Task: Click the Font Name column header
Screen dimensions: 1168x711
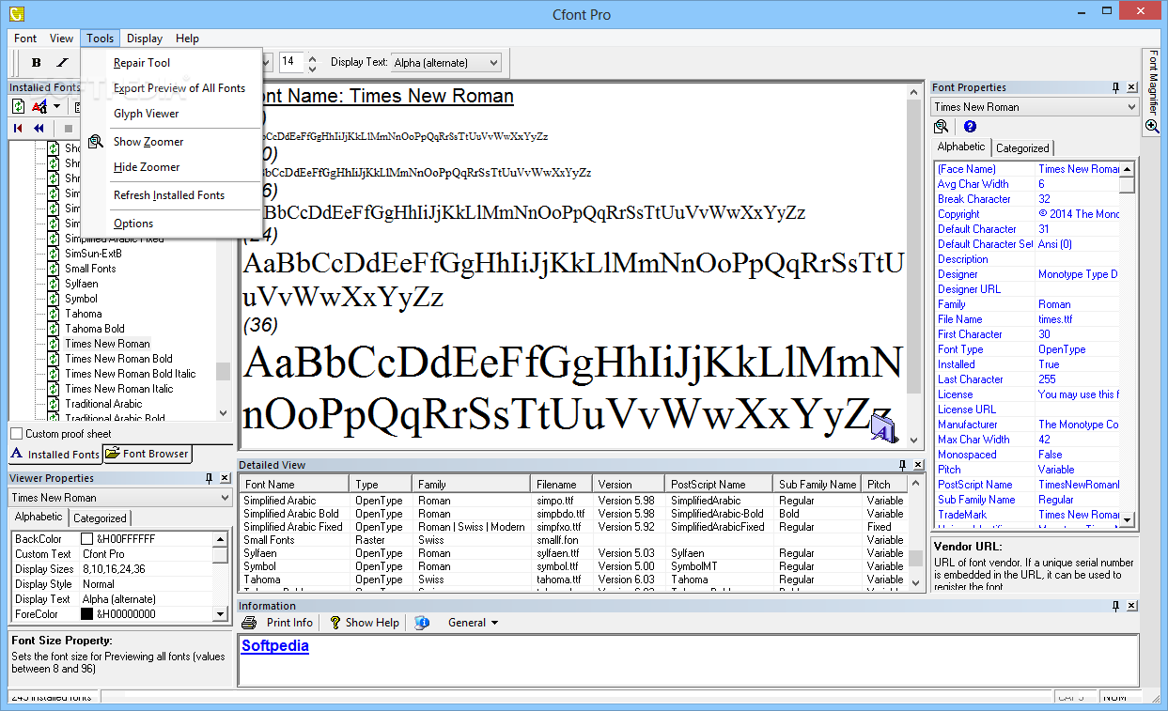Action: (x=295, y=485)
